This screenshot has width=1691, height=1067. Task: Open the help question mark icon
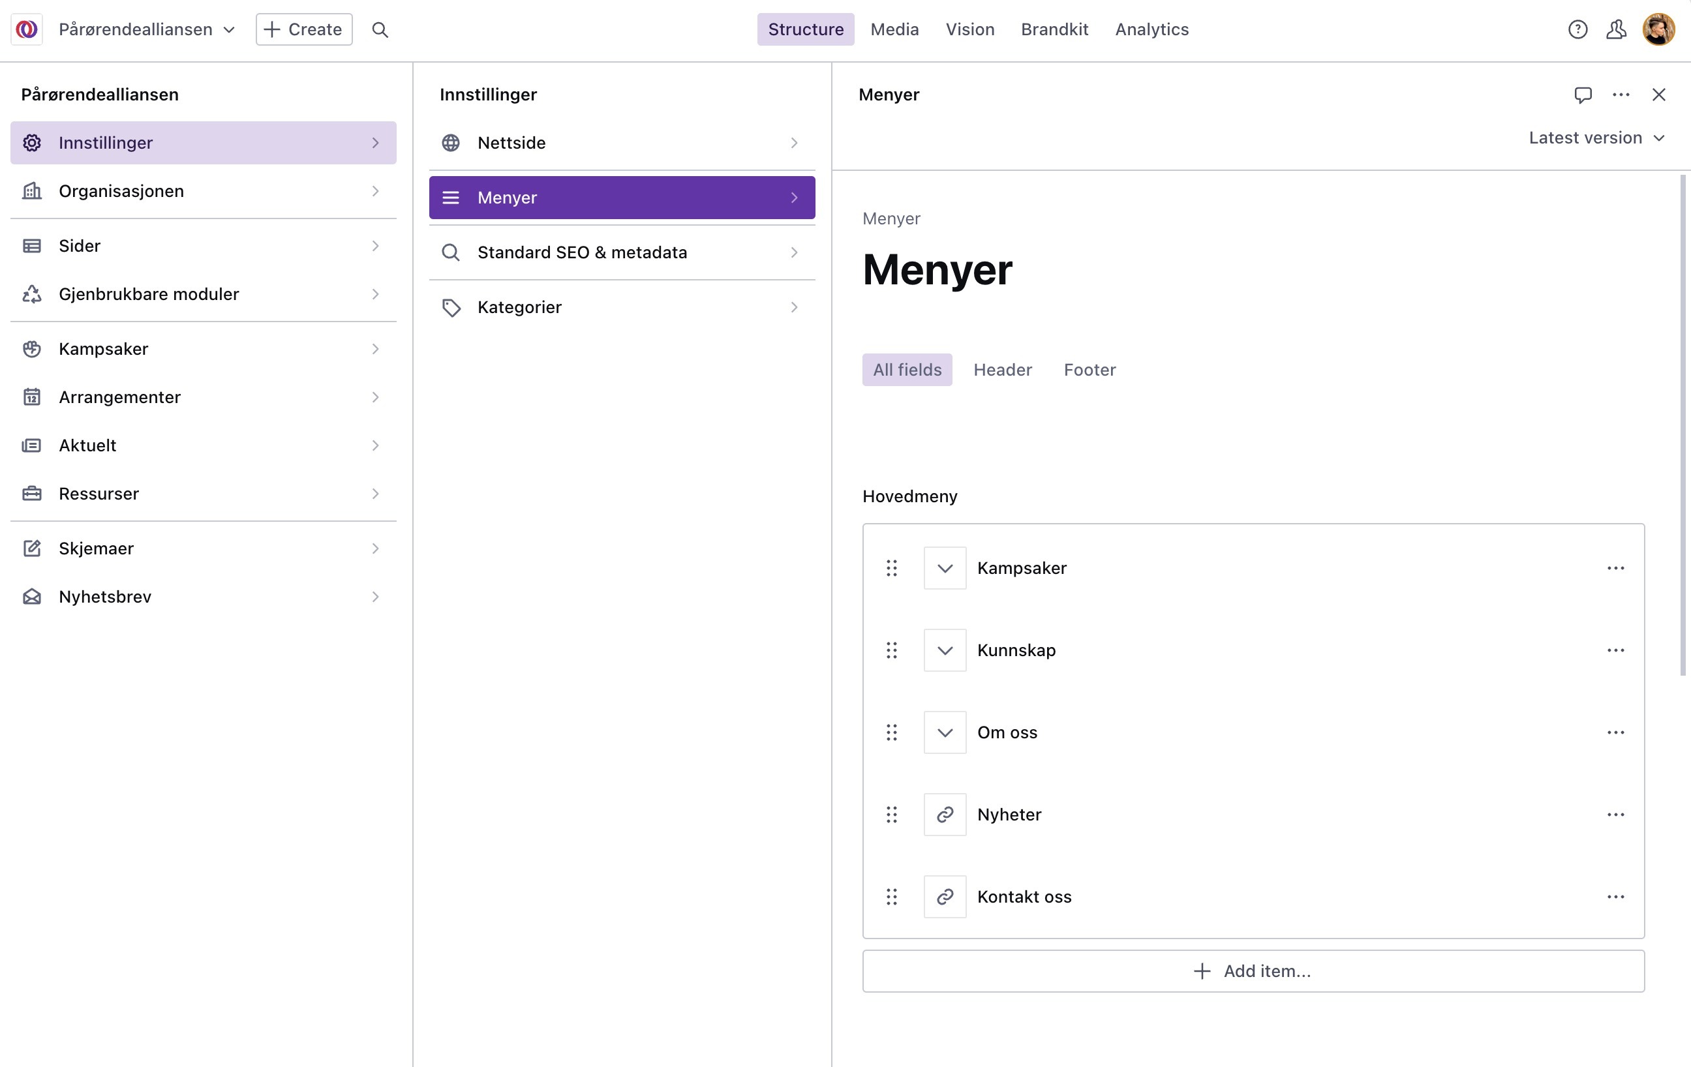tap(1577, 29)
